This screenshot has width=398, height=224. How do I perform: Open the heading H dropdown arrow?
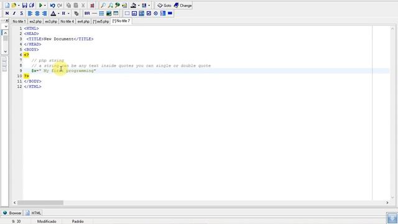pyautogui.click(x=68, y=13)
